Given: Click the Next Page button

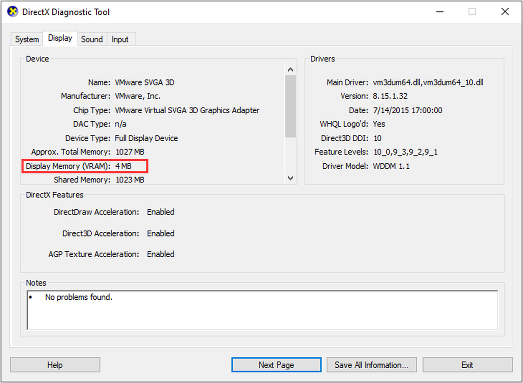Looking at the screenshot, I should click(x=276, y=365).
